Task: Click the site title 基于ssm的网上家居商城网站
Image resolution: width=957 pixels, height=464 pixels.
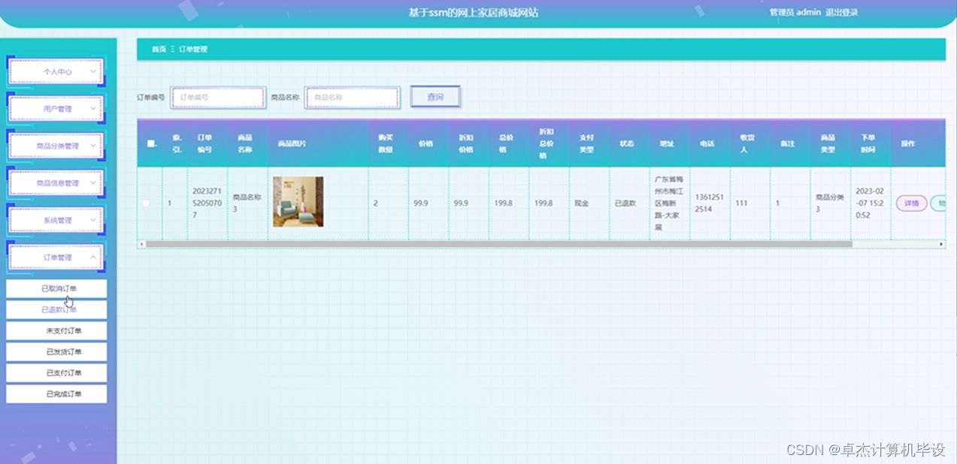Action: pyautogui.click(x=474, y=13)
